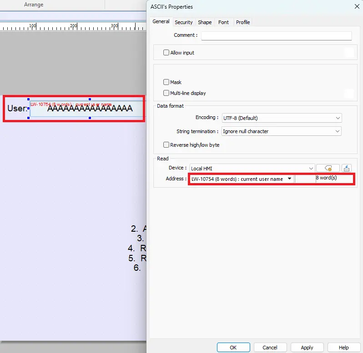This screenshot has width=363, height=353.
Task: Open the address tag library icon
Action: coord(328,168)
